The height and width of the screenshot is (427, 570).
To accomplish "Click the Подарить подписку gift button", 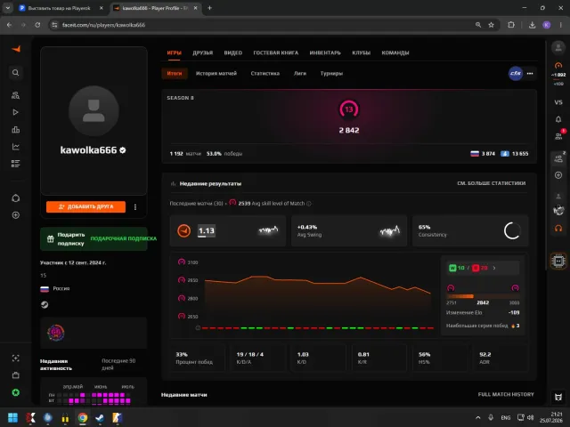I will 94,239.
